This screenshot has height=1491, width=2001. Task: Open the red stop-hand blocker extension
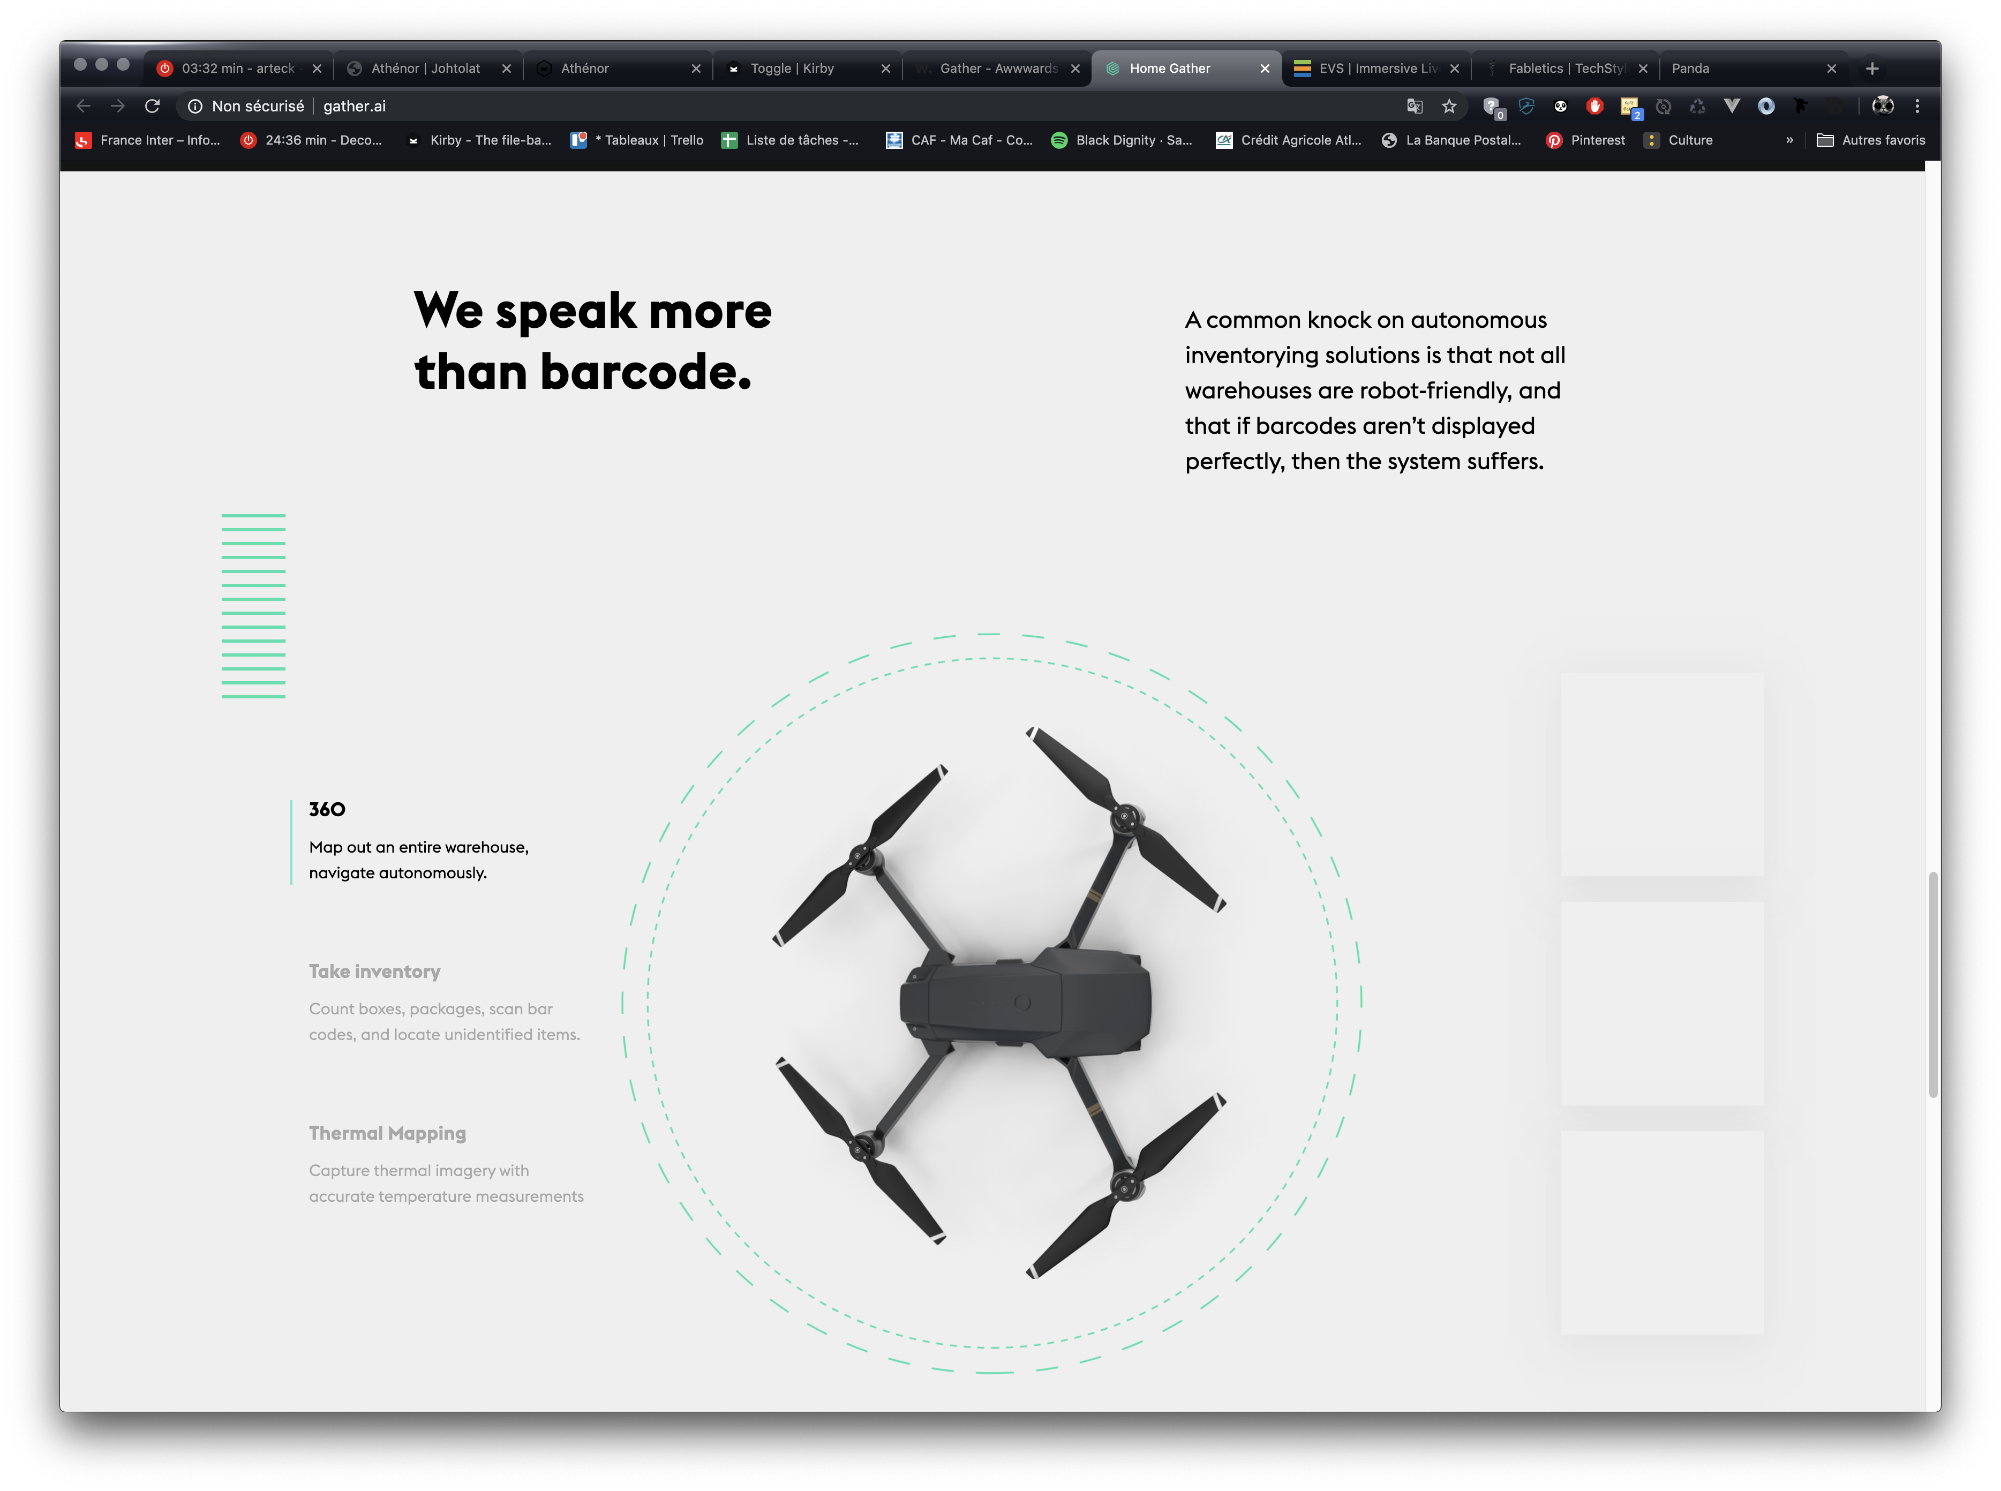[x=1595, y=106]
